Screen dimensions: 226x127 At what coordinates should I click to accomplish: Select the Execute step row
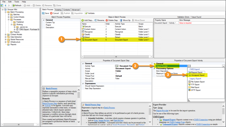(x=117, y=26)
